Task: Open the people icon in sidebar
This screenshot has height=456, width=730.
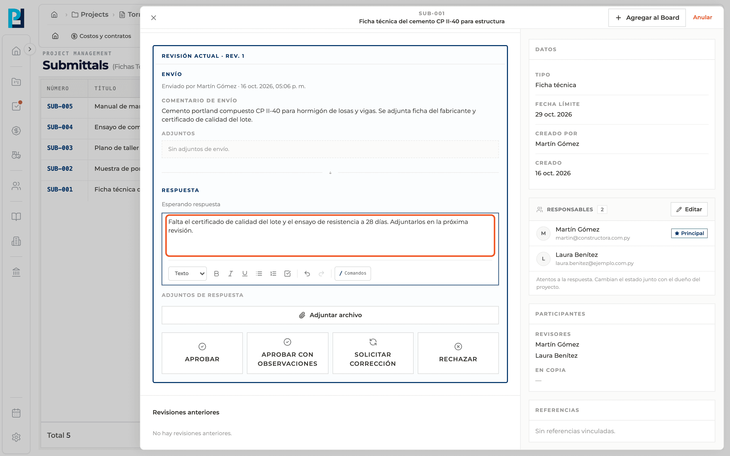Action: click(16, 186)
